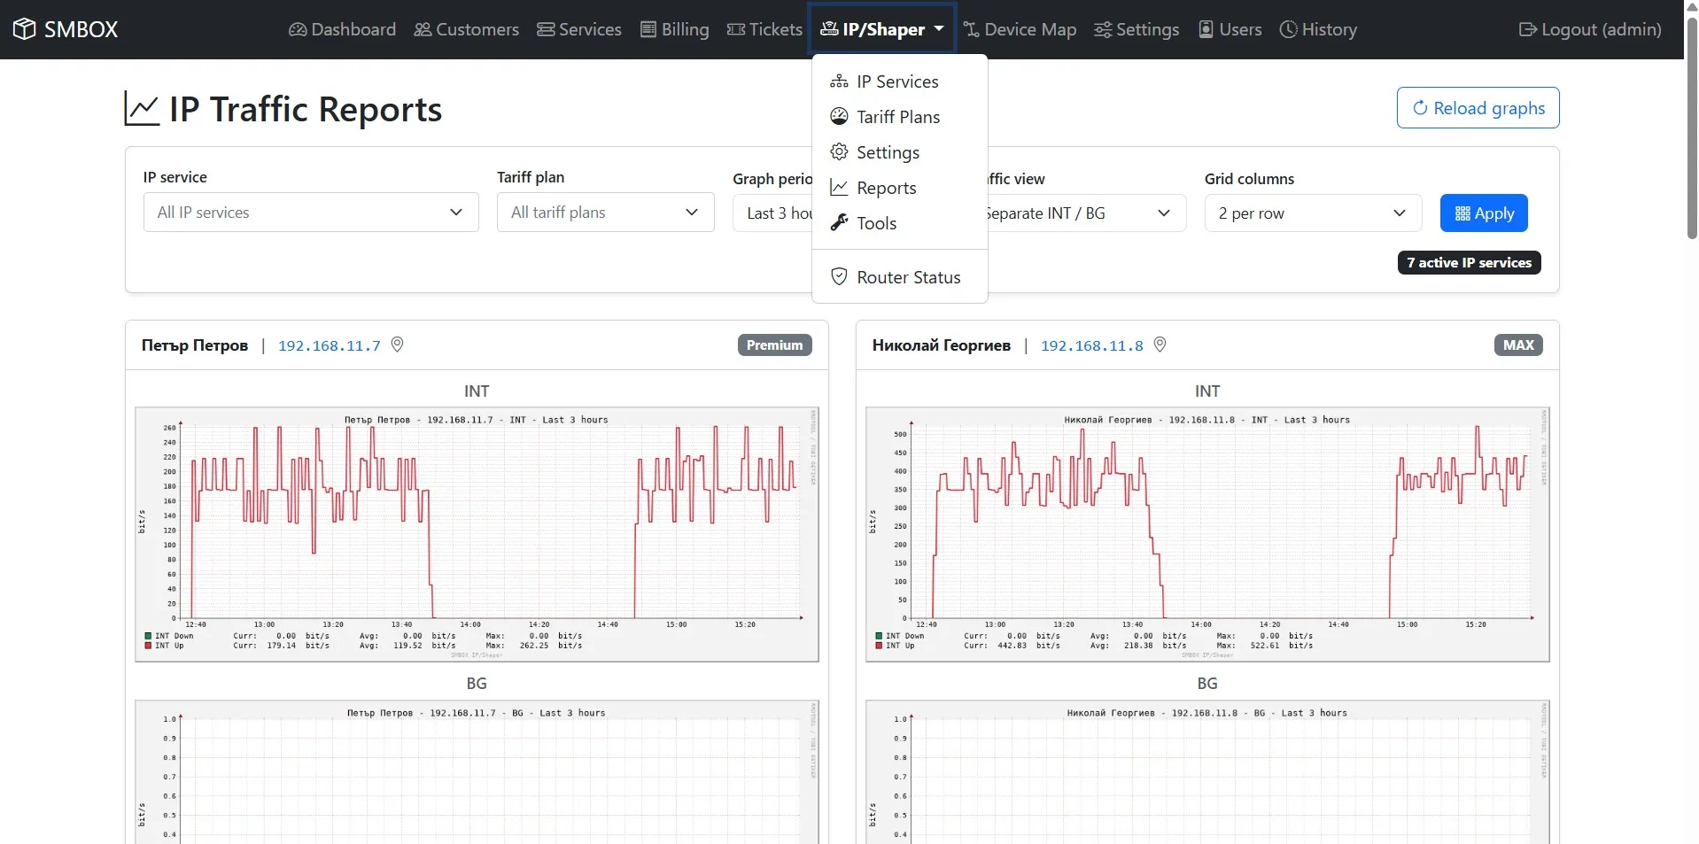This screenshot has height=844, width=1699.
Task: Click Петър Петров BG traffic graph
Action: pos(477,771)
